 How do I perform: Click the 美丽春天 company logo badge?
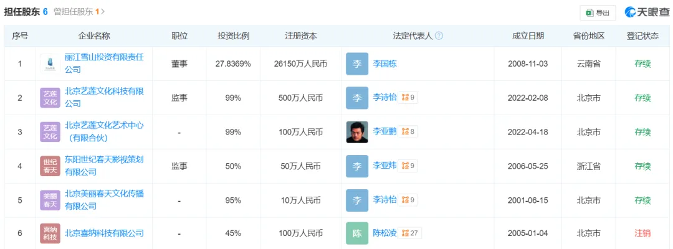[x=50, y=200]
